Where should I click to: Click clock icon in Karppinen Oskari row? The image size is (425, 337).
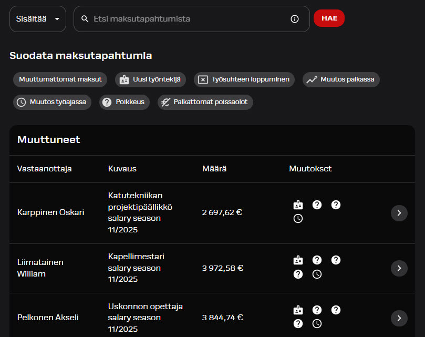pyautogui.click(x=298, y=218)
